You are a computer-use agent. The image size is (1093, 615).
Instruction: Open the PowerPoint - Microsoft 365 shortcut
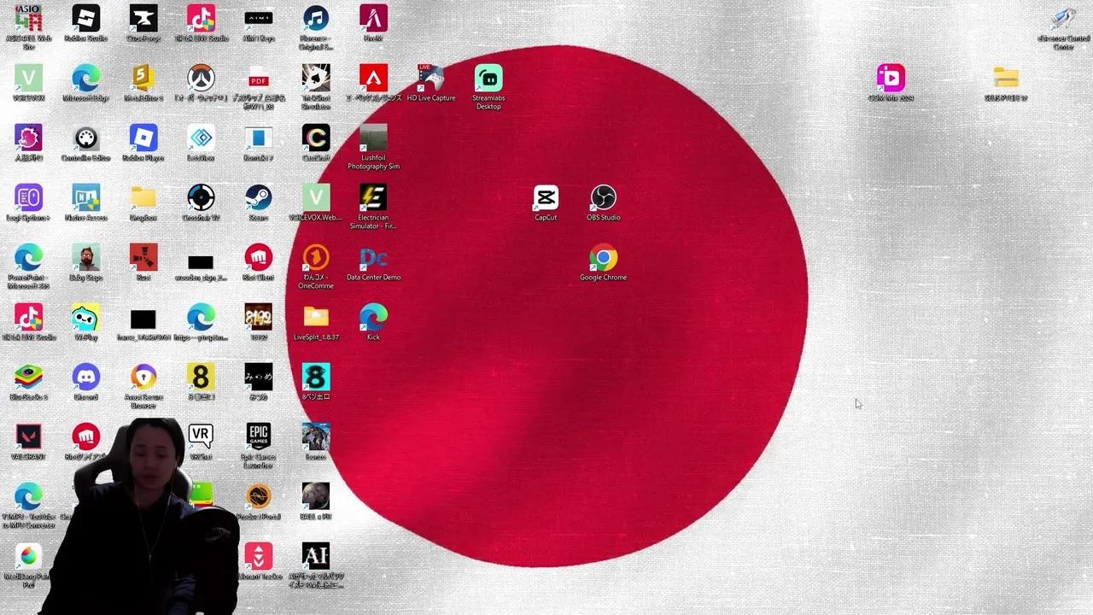pos(28,258)
